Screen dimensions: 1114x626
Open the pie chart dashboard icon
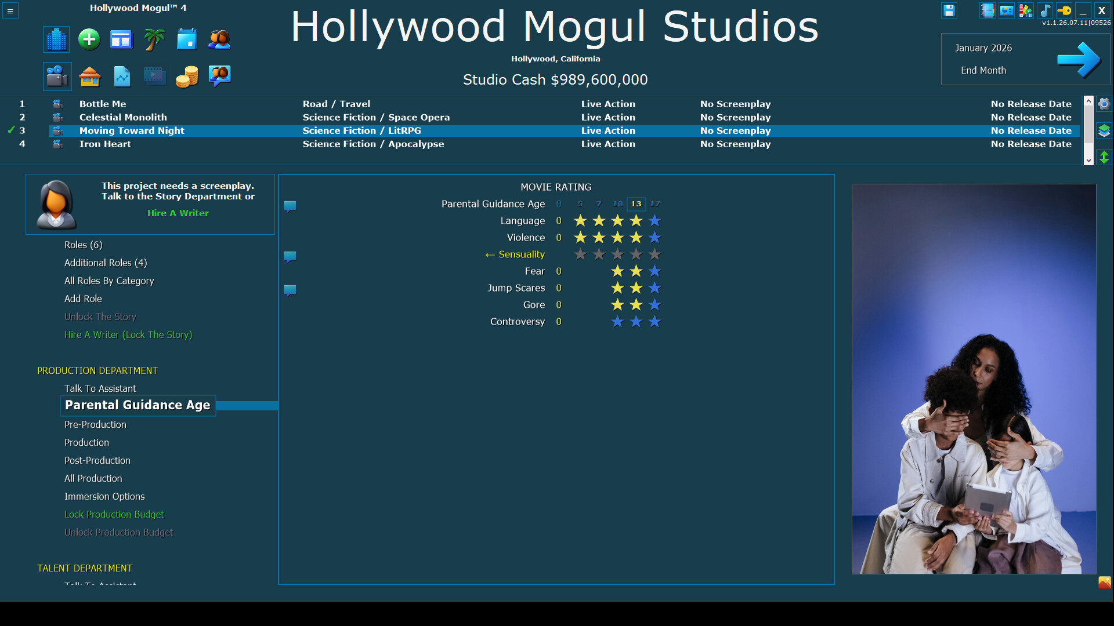coord(1006,10)
